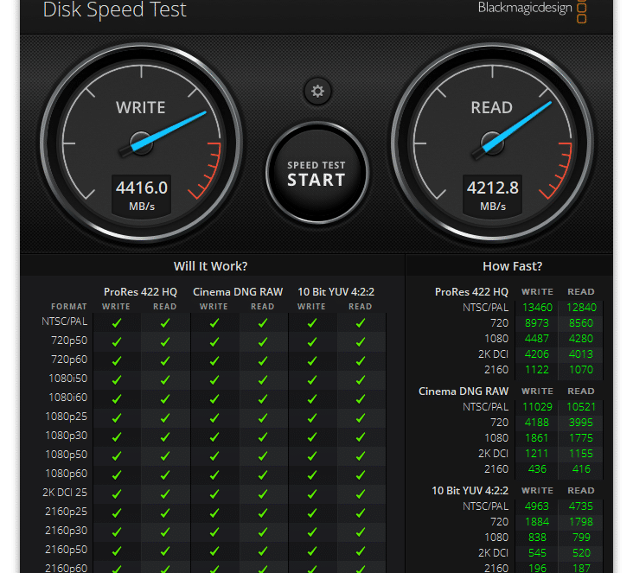Click 1080p25 Cinema DNG RAW read checkmark
633x573 pixels.
pos(263,417)
